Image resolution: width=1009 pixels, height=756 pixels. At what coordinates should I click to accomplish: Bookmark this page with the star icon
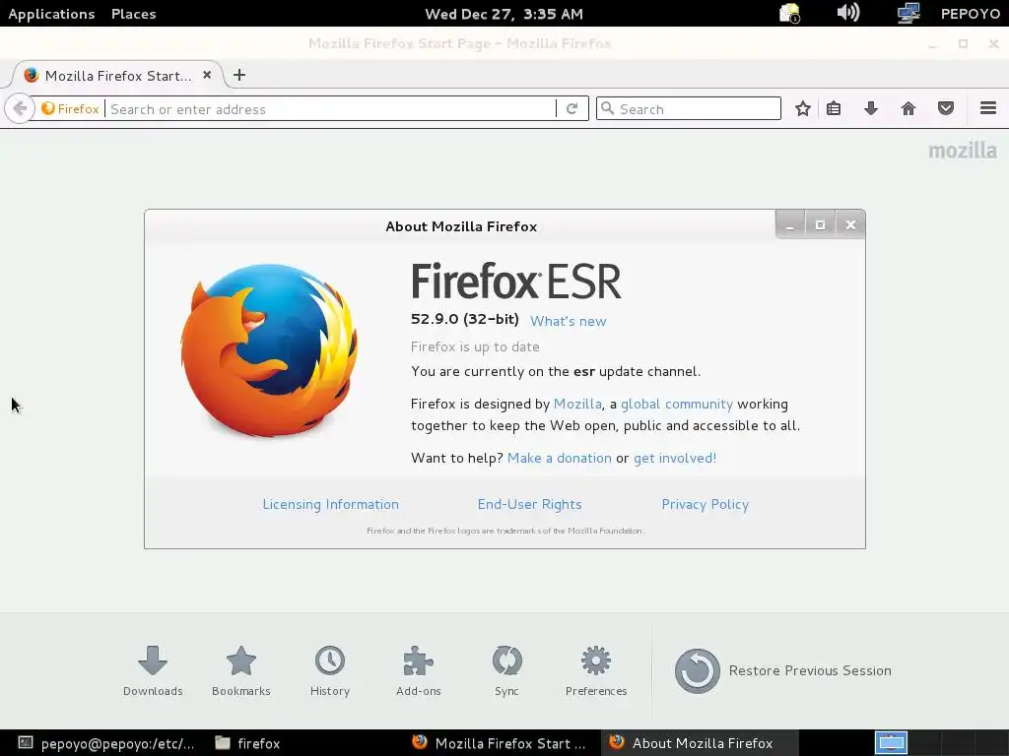tap(802, 108)
